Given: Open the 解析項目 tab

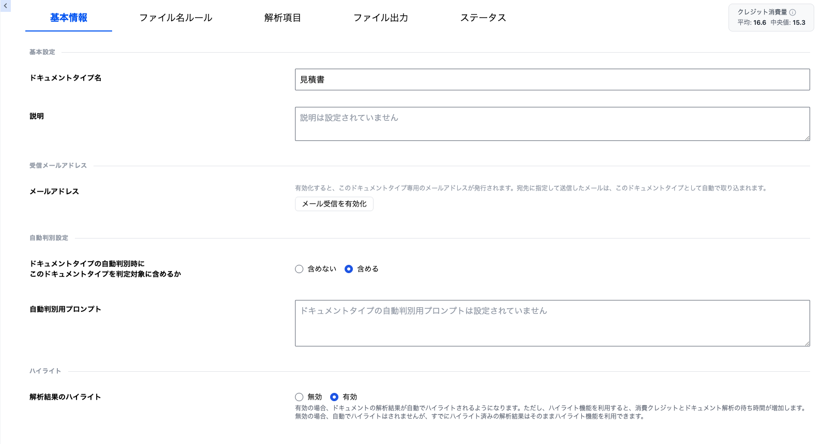Looking at the screenshot, I should click(x=283, y=18).
